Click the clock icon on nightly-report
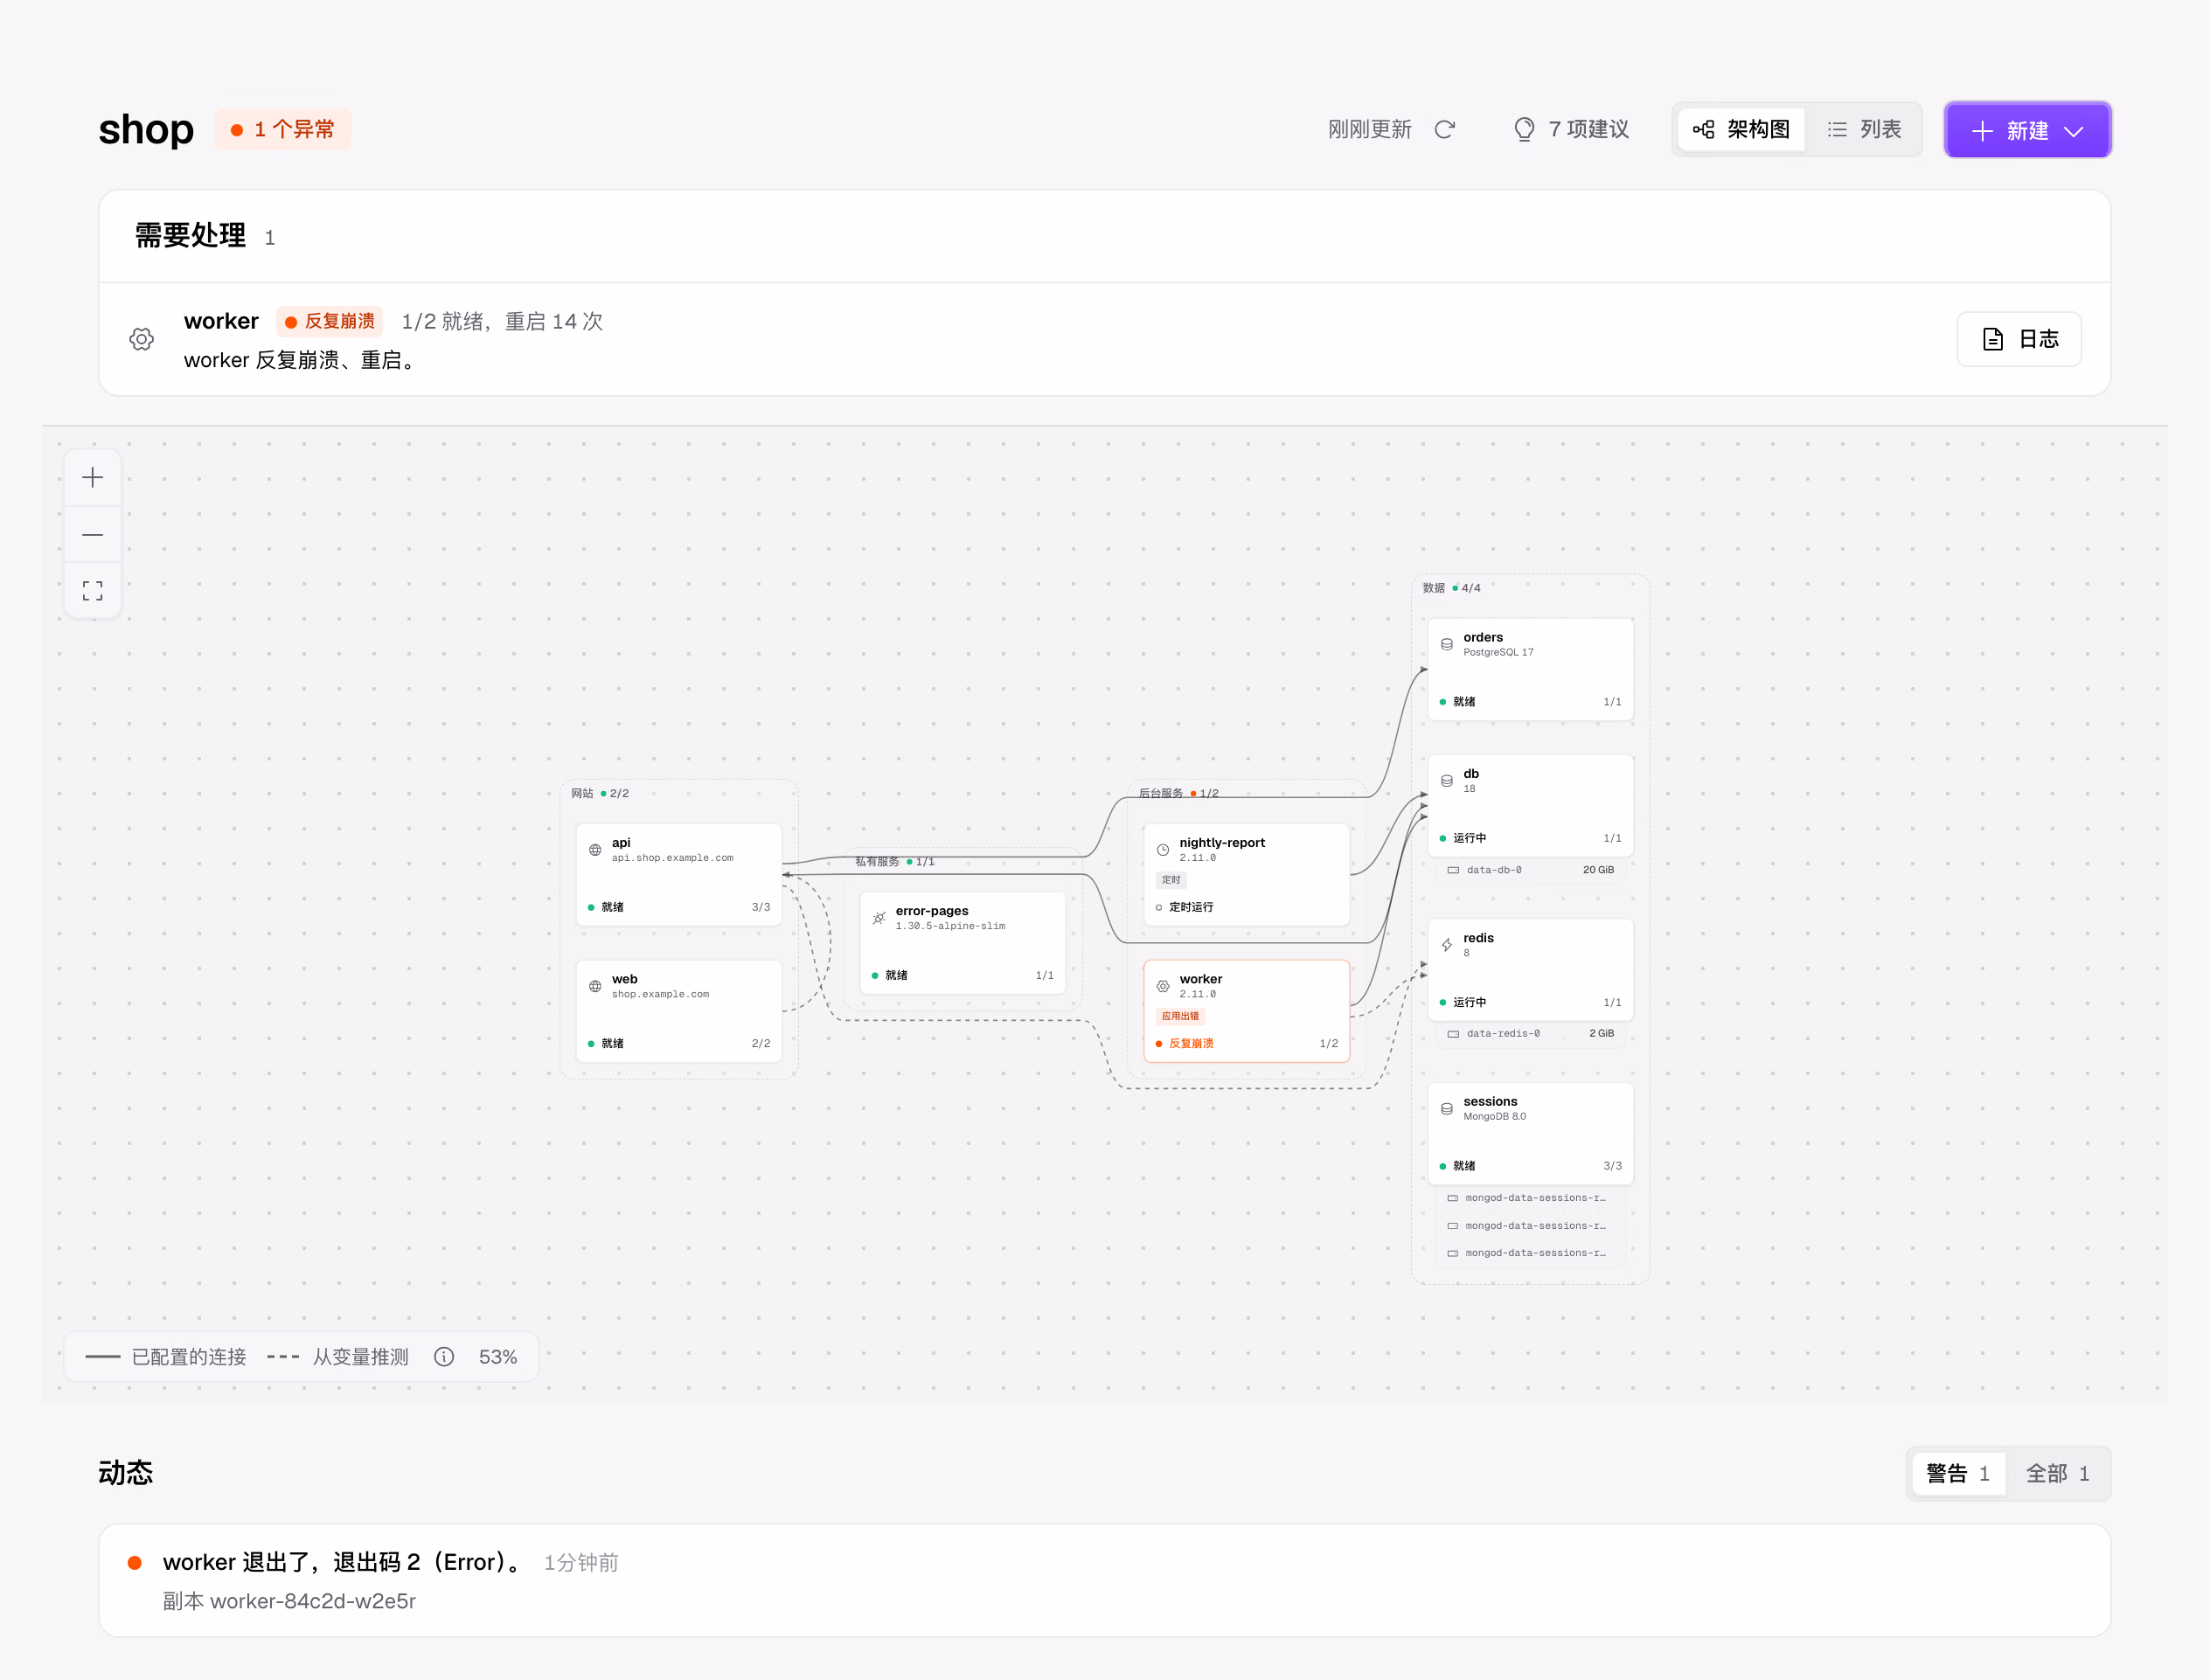This screenshot has width=2210, height=1680. point(1163,850)
